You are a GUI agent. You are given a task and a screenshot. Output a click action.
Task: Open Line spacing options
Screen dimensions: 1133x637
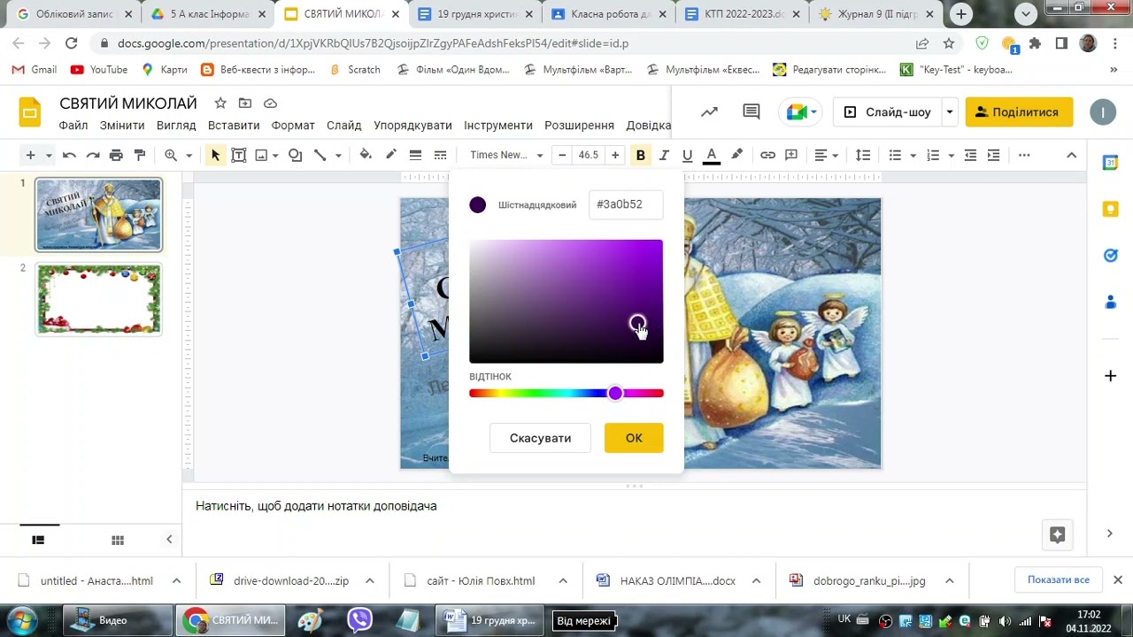tap(863, 155)
